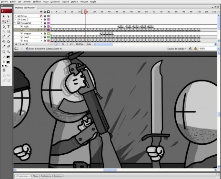Click the add motion guide icon
Screen dimensions: 221x179
(20, 44)
